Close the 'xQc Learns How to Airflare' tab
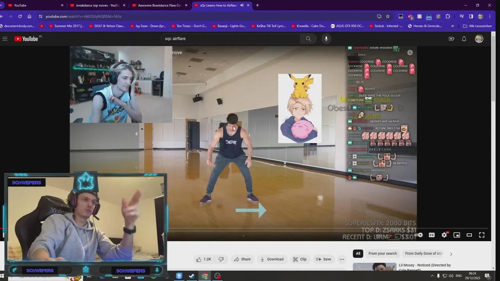The height and width of the screenshot is (281, 500). click(x=248, y=5)
